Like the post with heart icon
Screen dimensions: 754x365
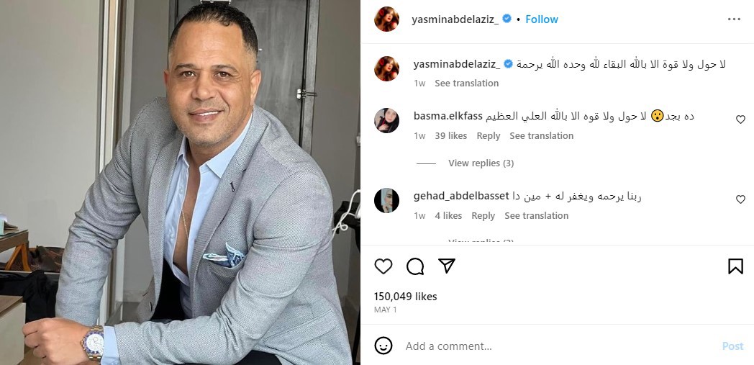click(383, 266)
